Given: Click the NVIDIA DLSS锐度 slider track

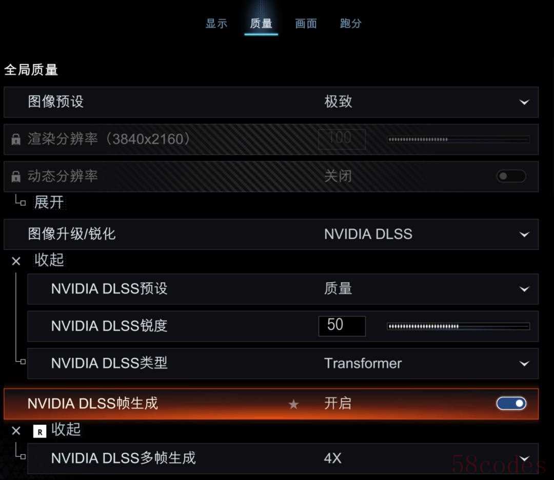Looking at the screenshot, I should pos(458,326).
